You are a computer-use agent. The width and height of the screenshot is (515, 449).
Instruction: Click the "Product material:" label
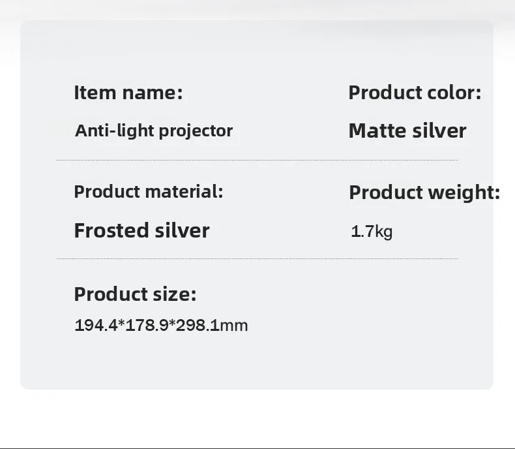point(148,192)
